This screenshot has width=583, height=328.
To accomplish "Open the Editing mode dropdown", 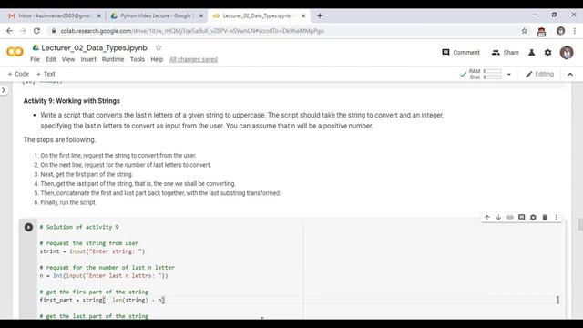I will pyautogui.click(x=539, y=74).
